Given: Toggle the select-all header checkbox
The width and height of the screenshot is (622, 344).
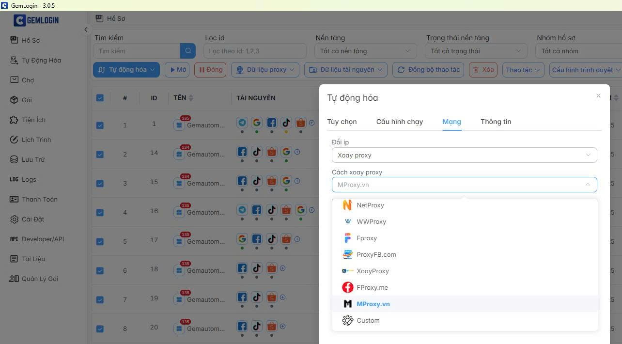Looking at the screenshot, I should pos(100,98).
